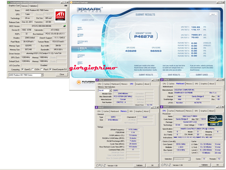
Task: Click the GPU-Z screenshot camera icon
Action: coord(66,6)
